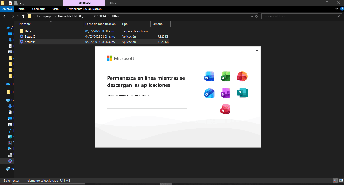Switch to large icons view in status bar

(341, 180)
